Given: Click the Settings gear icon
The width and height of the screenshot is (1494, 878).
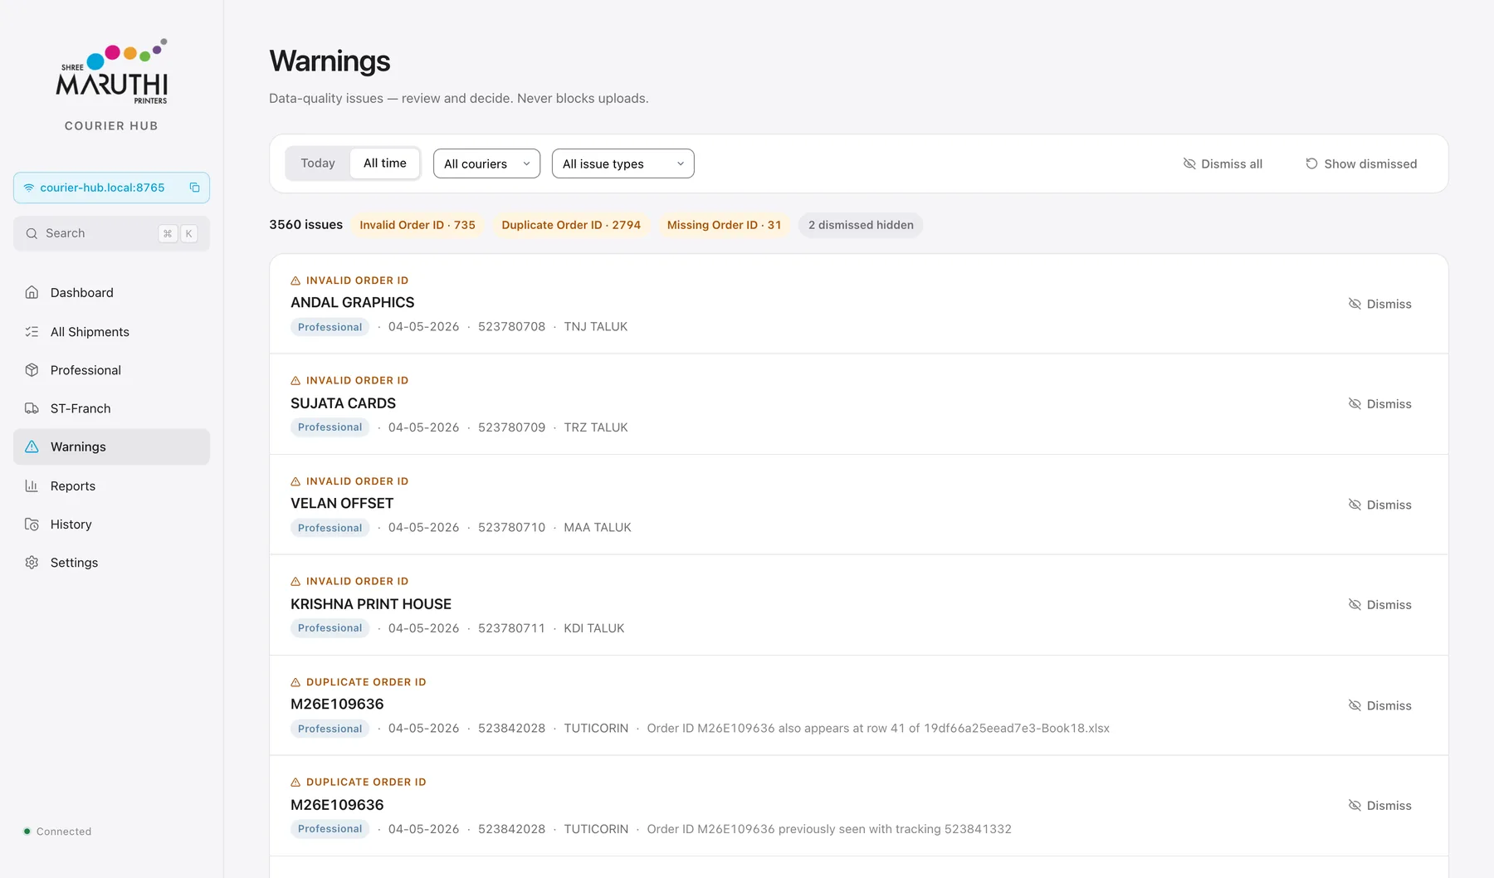Looking at the screenshot, I should pos(32,563).
